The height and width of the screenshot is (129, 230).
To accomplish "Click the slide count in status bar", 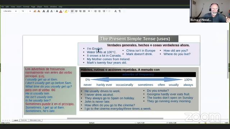I will pyautogui.click(x=5, y=123).
